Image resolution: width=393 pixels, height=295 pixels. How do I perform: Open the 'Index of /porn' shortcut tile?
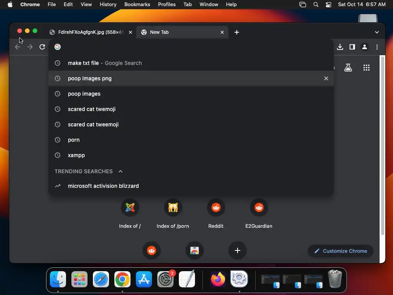pos(173,214)
